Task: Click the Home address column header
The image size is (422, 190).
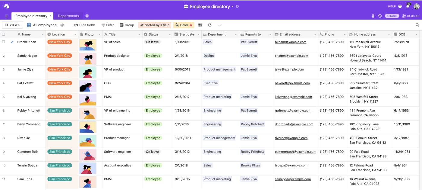Action: [370, 34]
